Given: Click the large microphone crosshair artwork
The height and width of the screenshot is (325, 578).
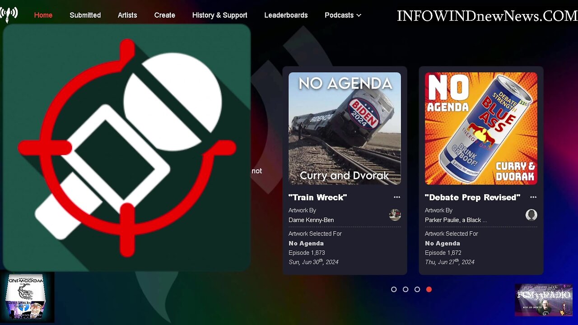Looking at the screenshot, I should coord(126,148).
